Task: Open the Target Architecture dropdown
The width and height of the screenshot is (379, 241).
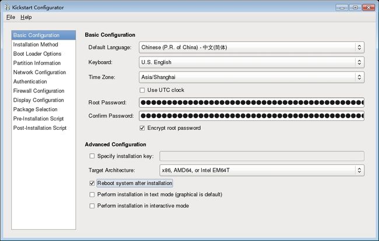Action: (x=262, y=171)
